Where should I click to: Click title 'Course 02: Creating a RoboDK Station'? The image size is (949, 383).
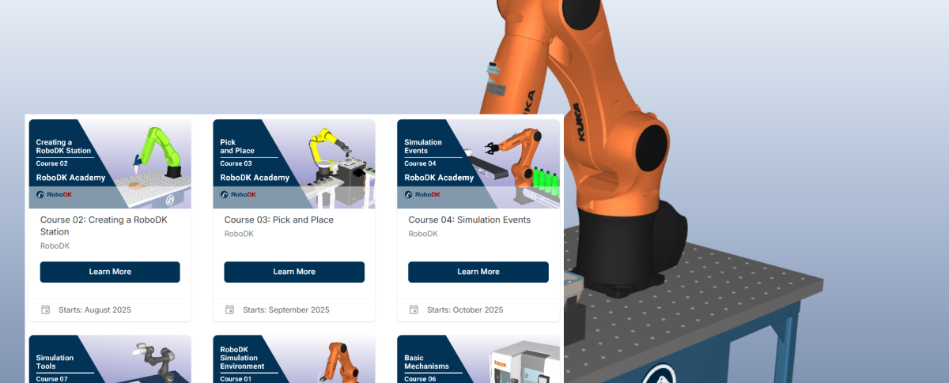(104, 226)
